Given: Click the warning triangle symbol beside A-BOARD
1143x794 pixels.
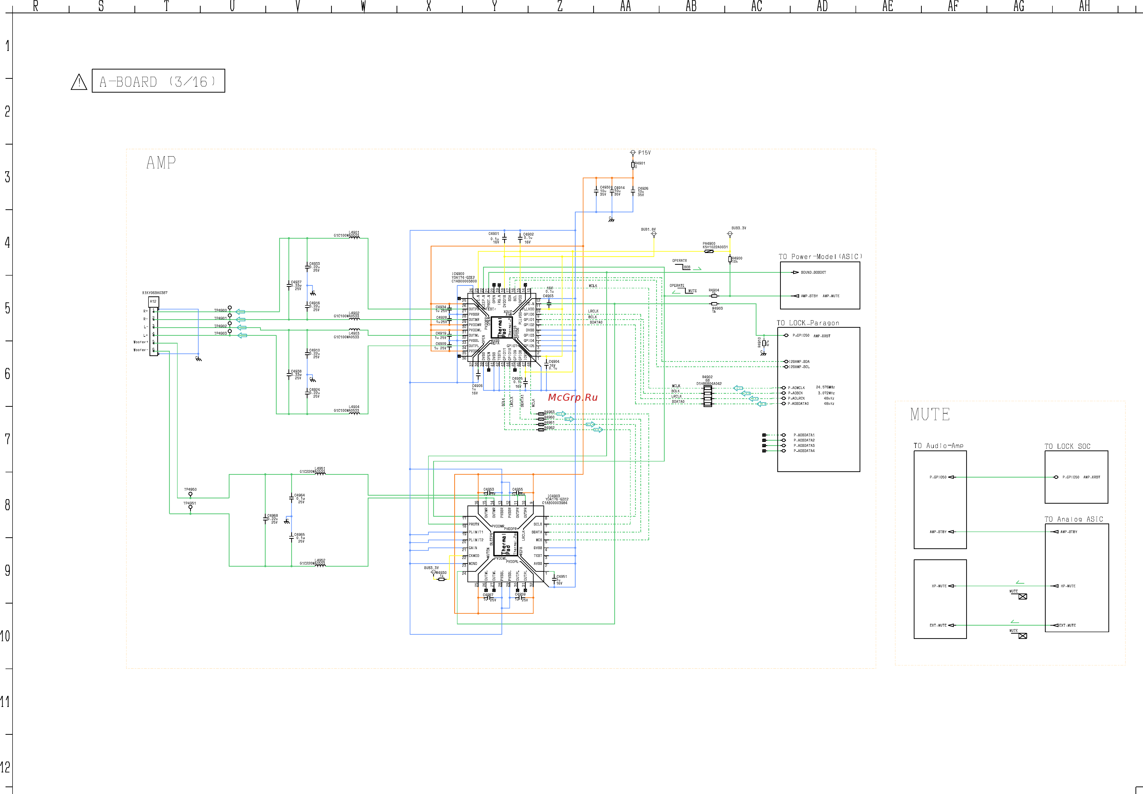Looking at the screenshot, I should click(x=79, y=82).
